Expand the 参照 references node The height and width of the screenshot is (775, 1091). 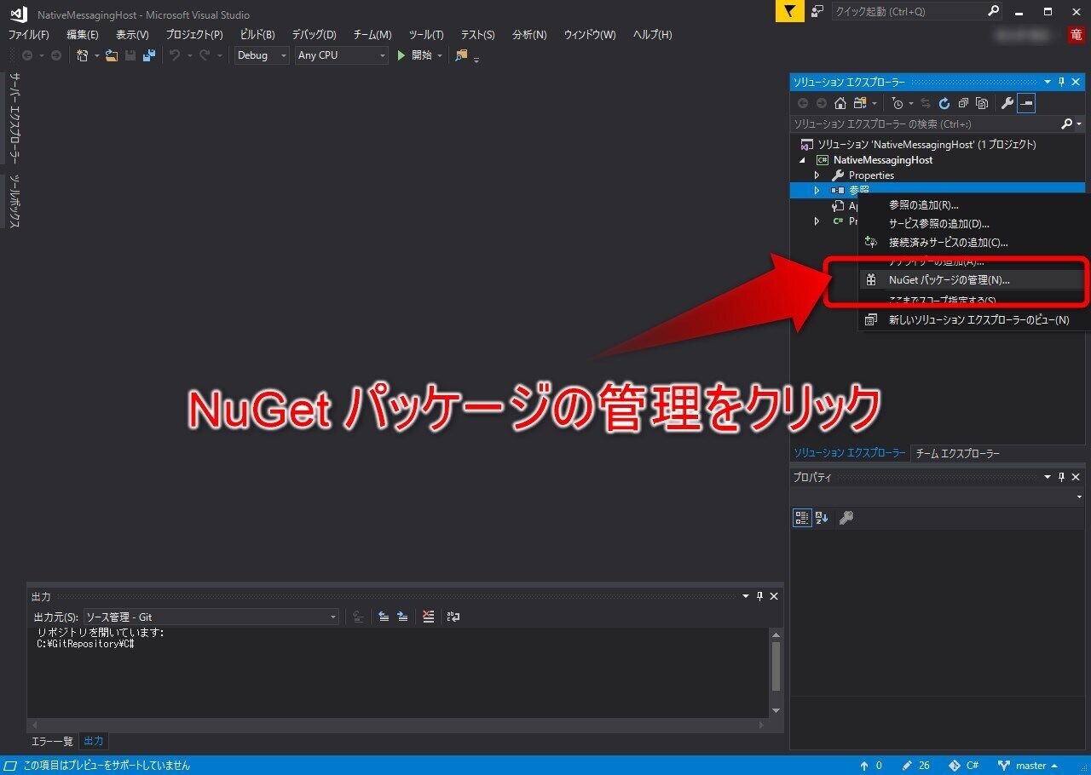tap(817, 191)
